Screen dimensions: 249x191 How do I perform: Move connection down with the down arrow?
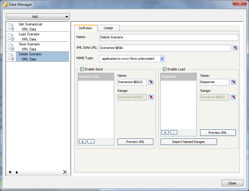(17, 172)
